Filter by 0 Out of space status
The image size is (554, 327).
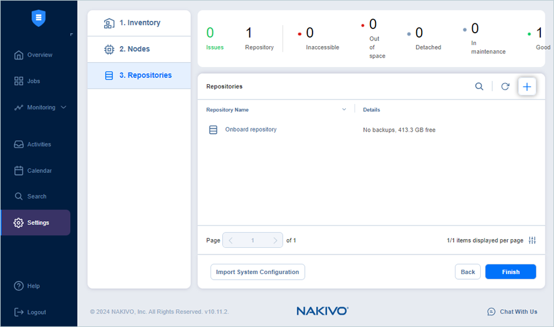click(x=374, y=39)
